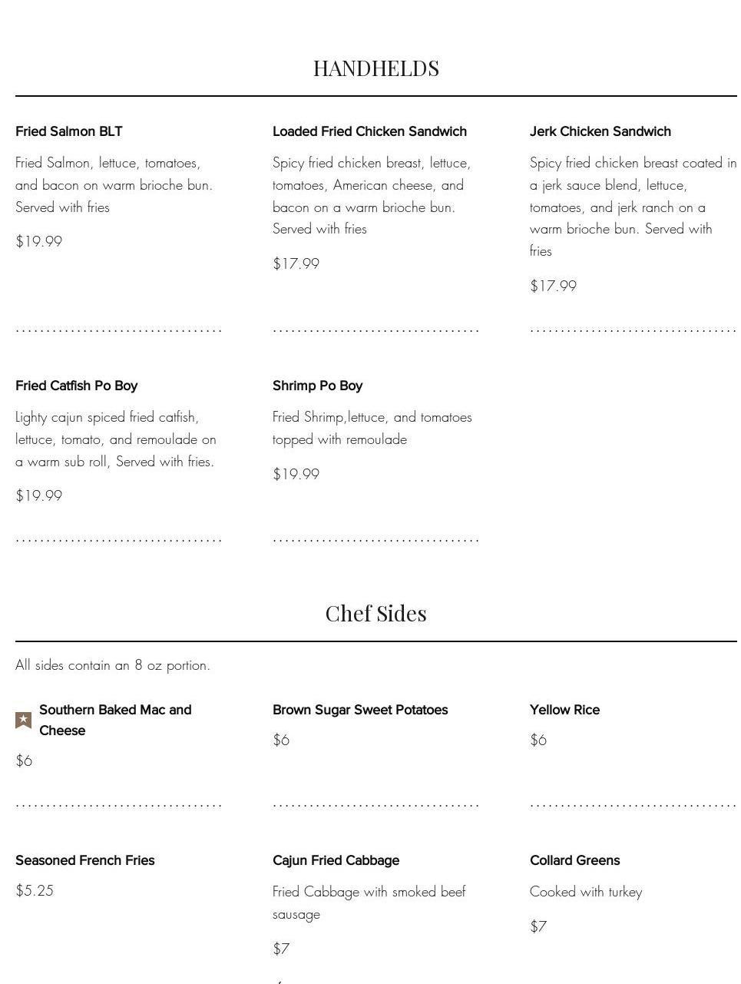The height and width of the screenshot is (984, 741).
Task: Choose the Seasoned French Fries side
Action: (84, 860)
